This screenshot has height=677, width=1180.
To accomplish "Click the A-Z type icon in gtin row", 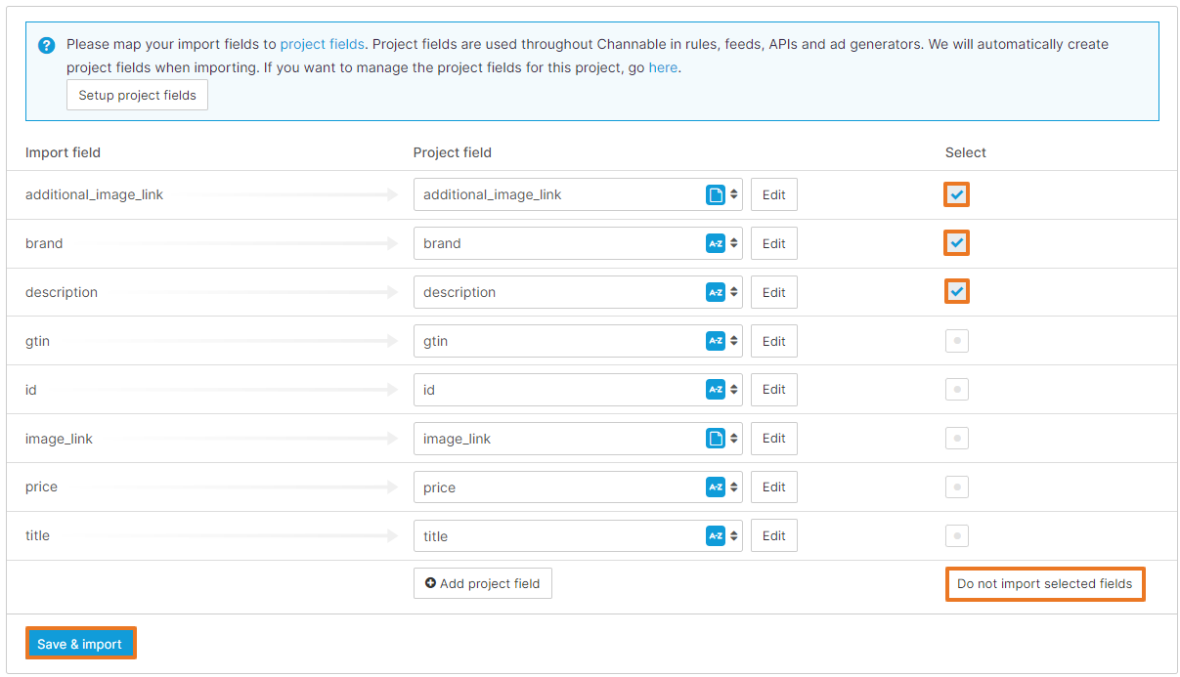I will (715, 341).
